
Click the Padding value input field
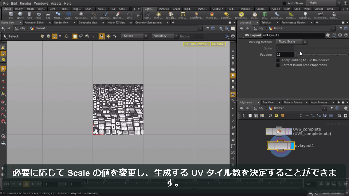tap(285, 55)
